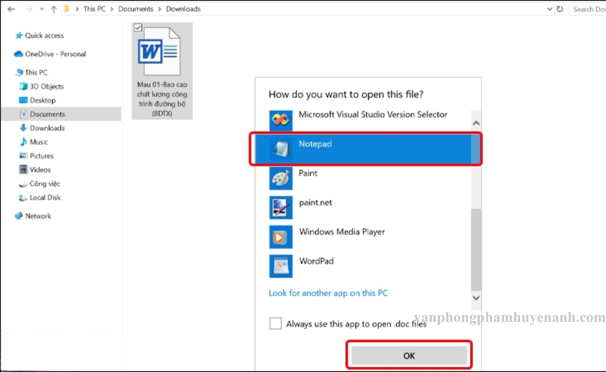
Task: Select the paint.net app icon
Action: click(281, 207)
